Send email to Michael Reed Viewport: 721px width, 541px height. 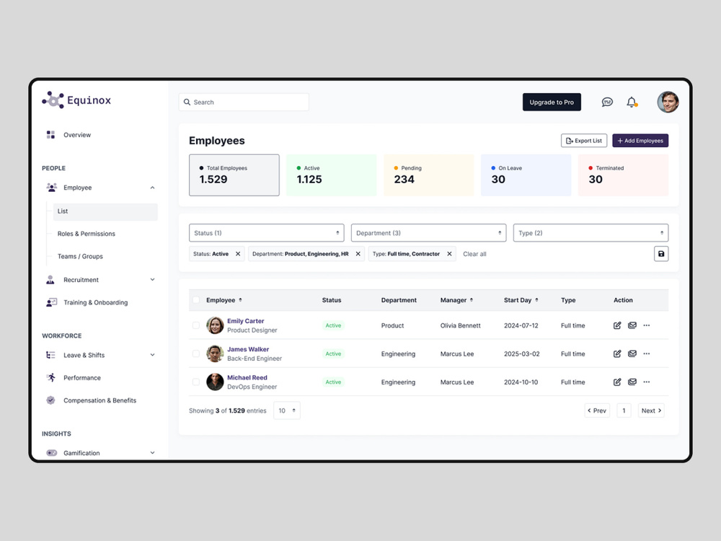click(632, 382)
